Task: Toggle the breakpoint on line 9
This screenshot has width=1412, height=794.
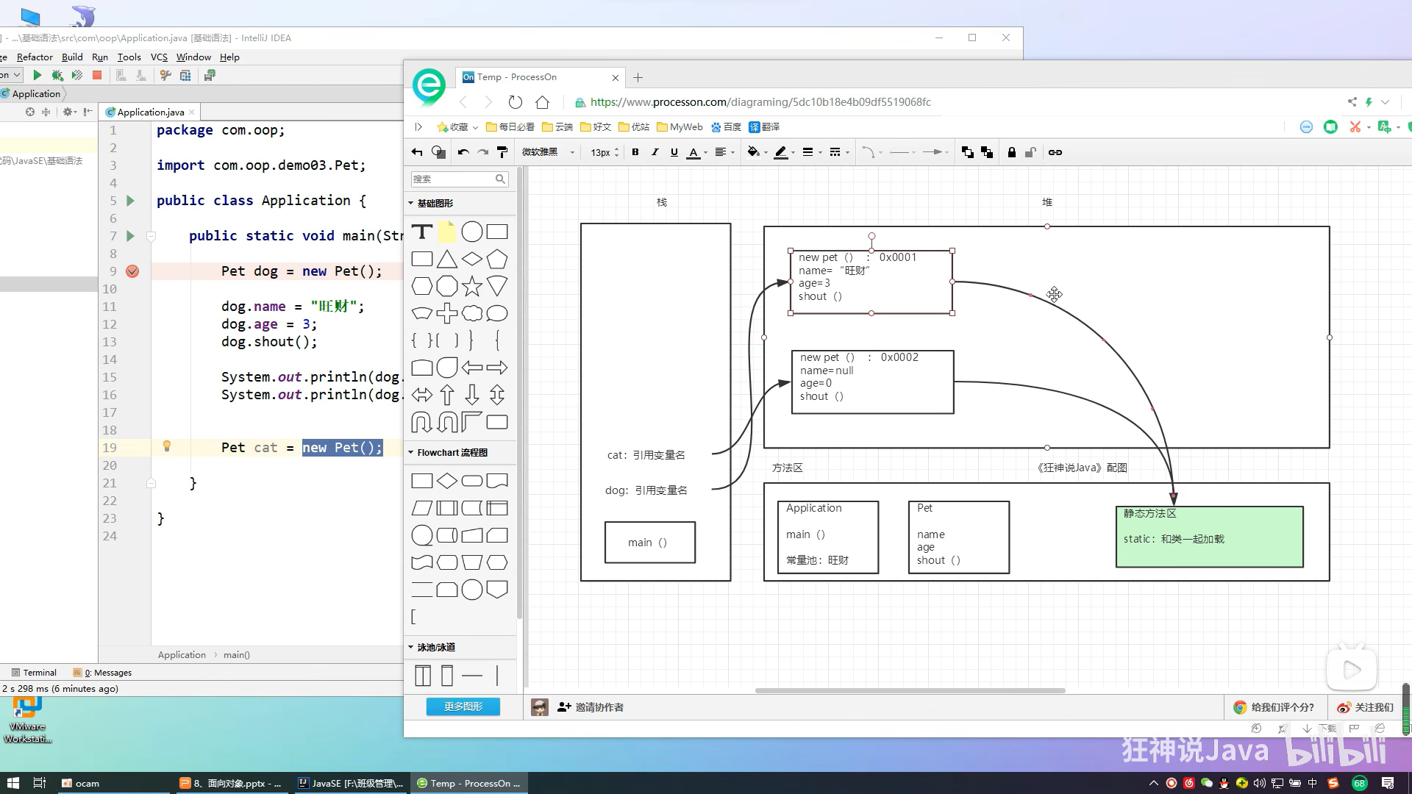Action: pos(132,271)
